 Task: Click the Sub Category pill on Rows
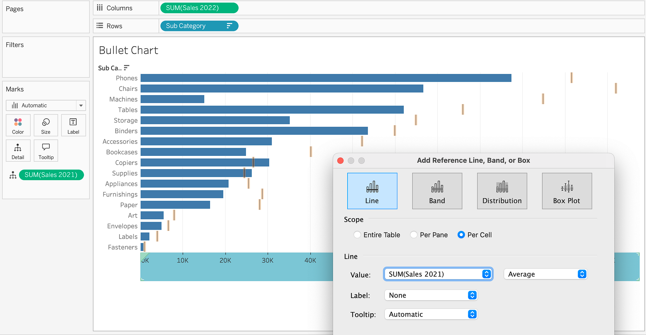199,26
